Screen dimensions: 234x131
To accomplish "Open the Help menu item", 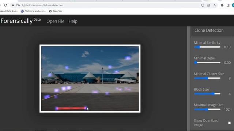I will click(x=73, y=21).
